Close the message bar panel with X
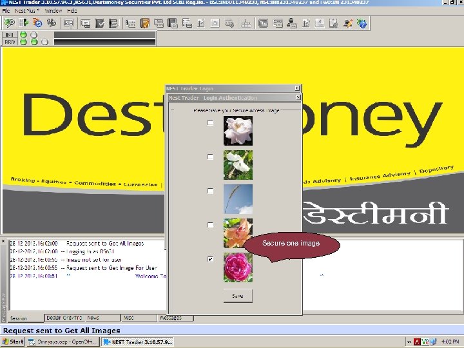The width and height of the screenshot is (464, 348). coord(4,241)
